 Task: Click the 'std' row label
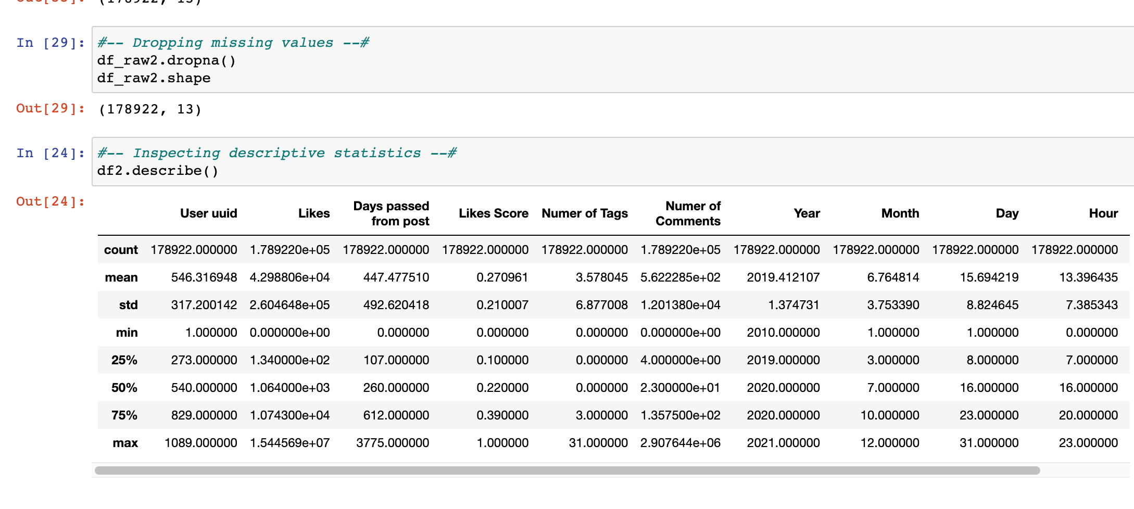(128, 305)
